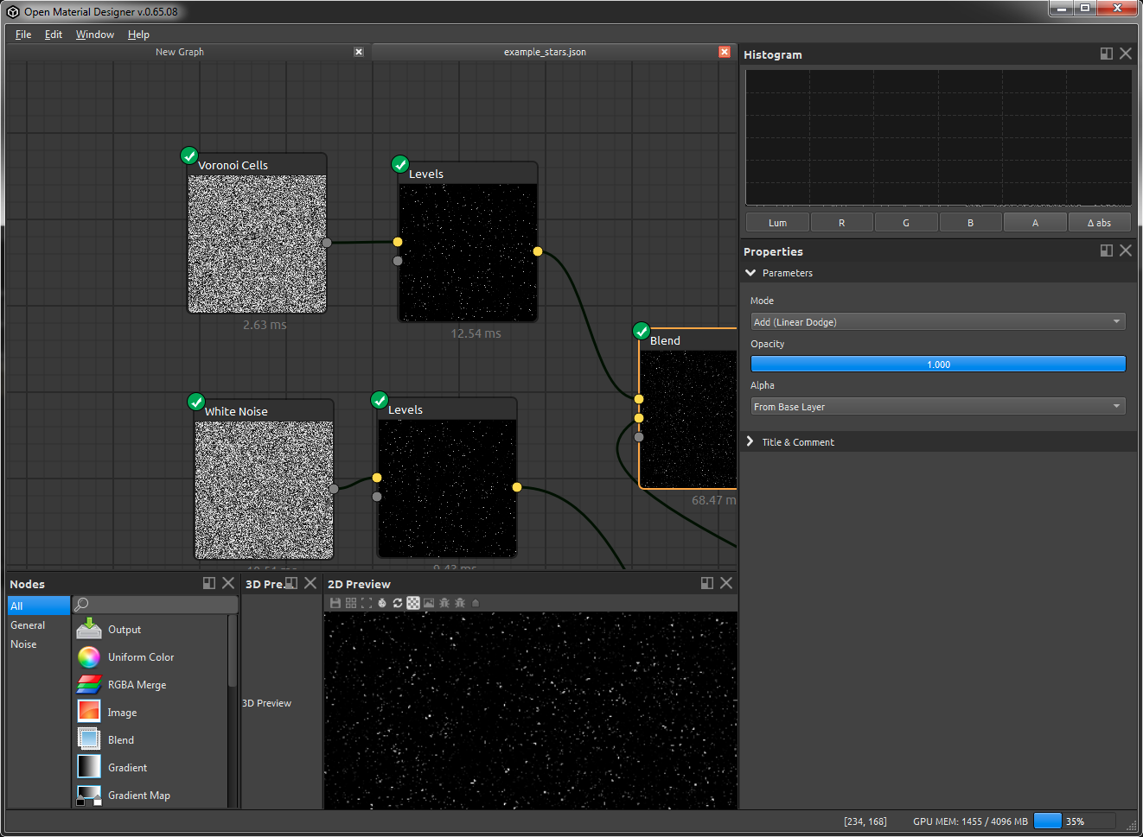Close the example_stars.json tab
This screenshot has width=1143, height=837.
725,52
